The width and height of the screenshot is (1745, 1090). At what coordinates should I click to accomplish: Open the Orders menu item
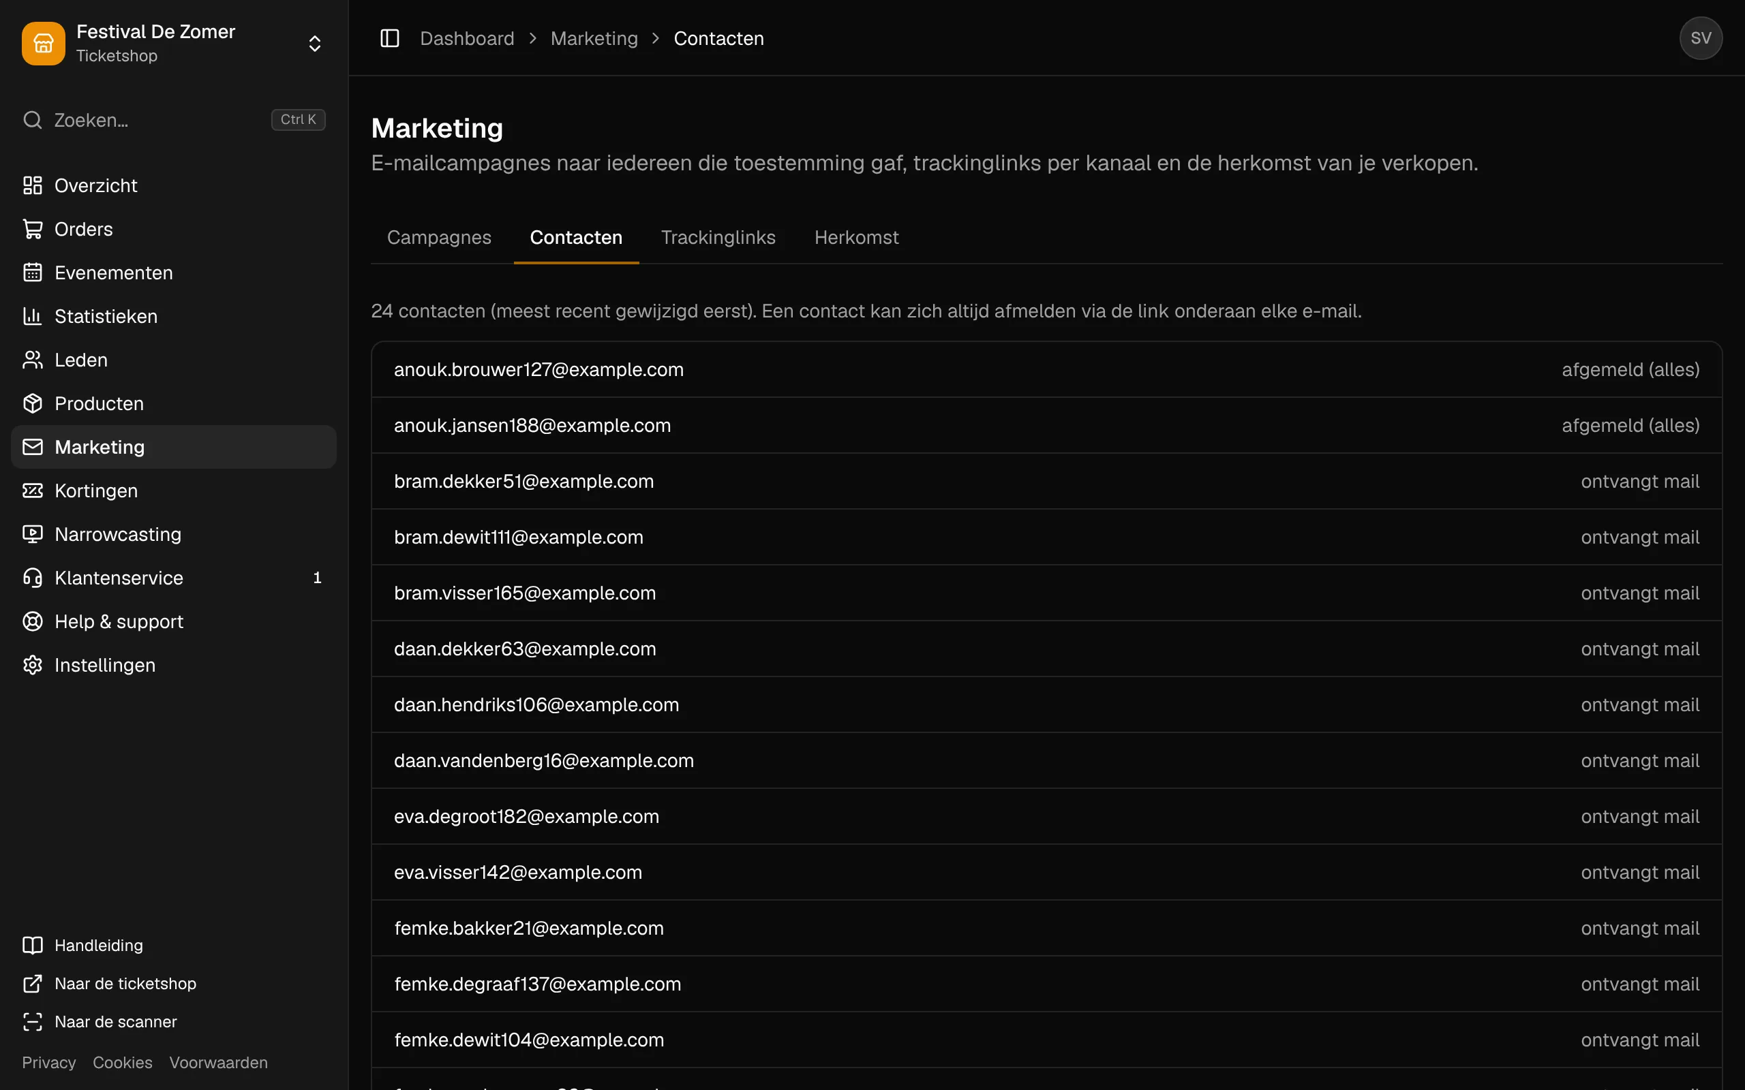coord(174,230)
